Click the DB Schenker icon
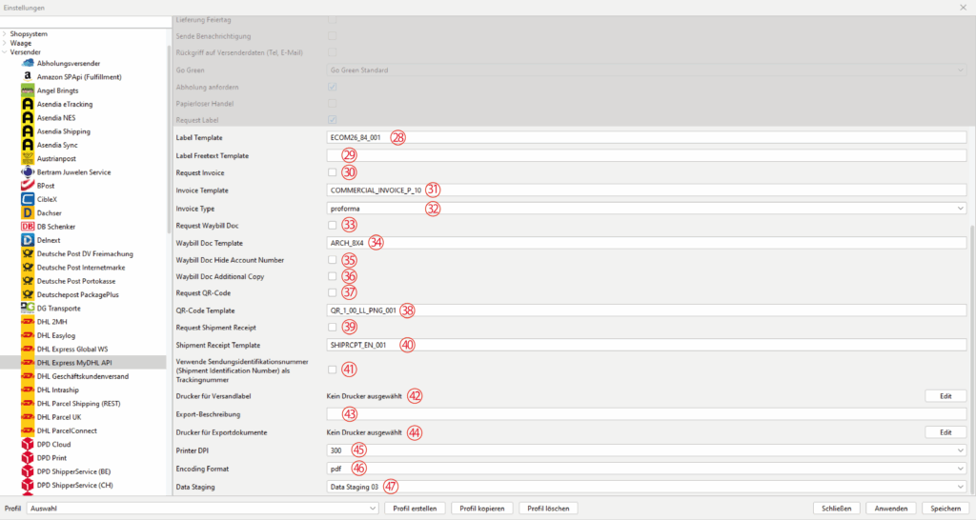 (28, 227)
